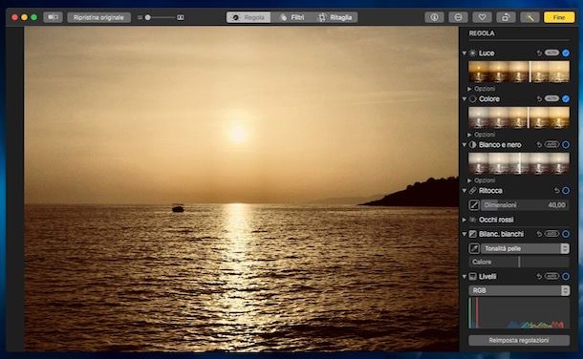This screenshot has height=359, width=583.
Task: Click the sunset photo in the editor
Action: [x=241, y=189]
